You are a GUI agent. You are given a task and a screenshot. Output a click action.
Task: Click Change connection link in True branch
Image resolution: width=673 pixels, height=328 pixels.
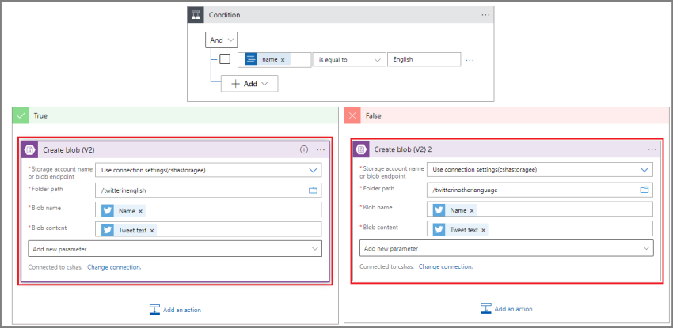click(x=114, y=267)
